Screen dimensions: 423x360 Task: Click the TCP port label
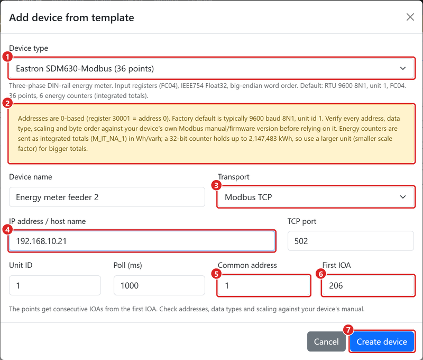coord(302,221)
